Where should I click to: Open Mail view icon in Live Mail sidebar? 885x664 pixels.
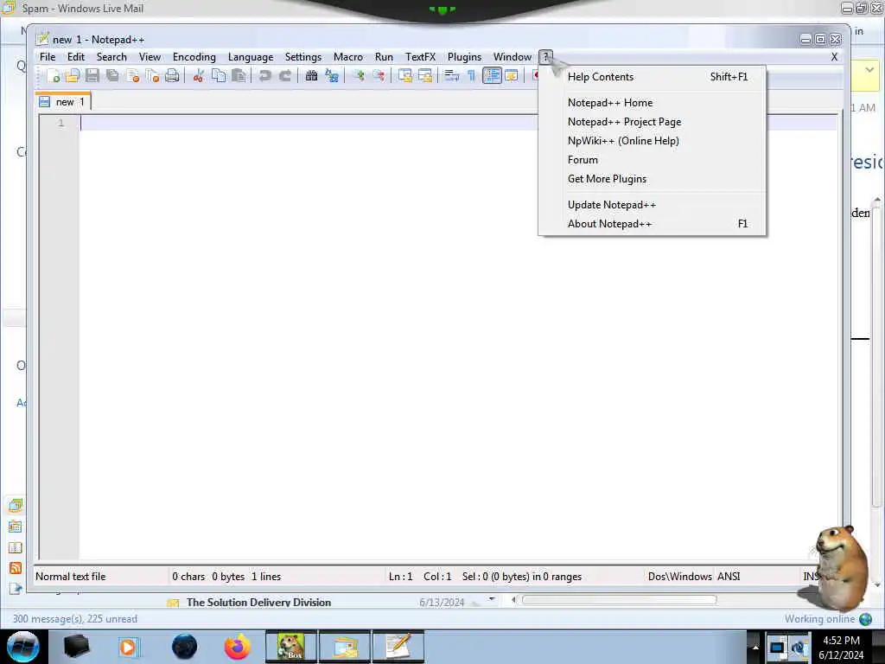pos(16,505)
